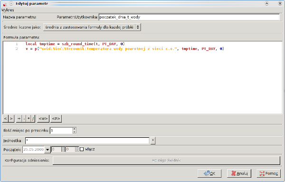Open the Początek date picker arrow
This screenshot has width=285, height=182.
tap(47, 150)
